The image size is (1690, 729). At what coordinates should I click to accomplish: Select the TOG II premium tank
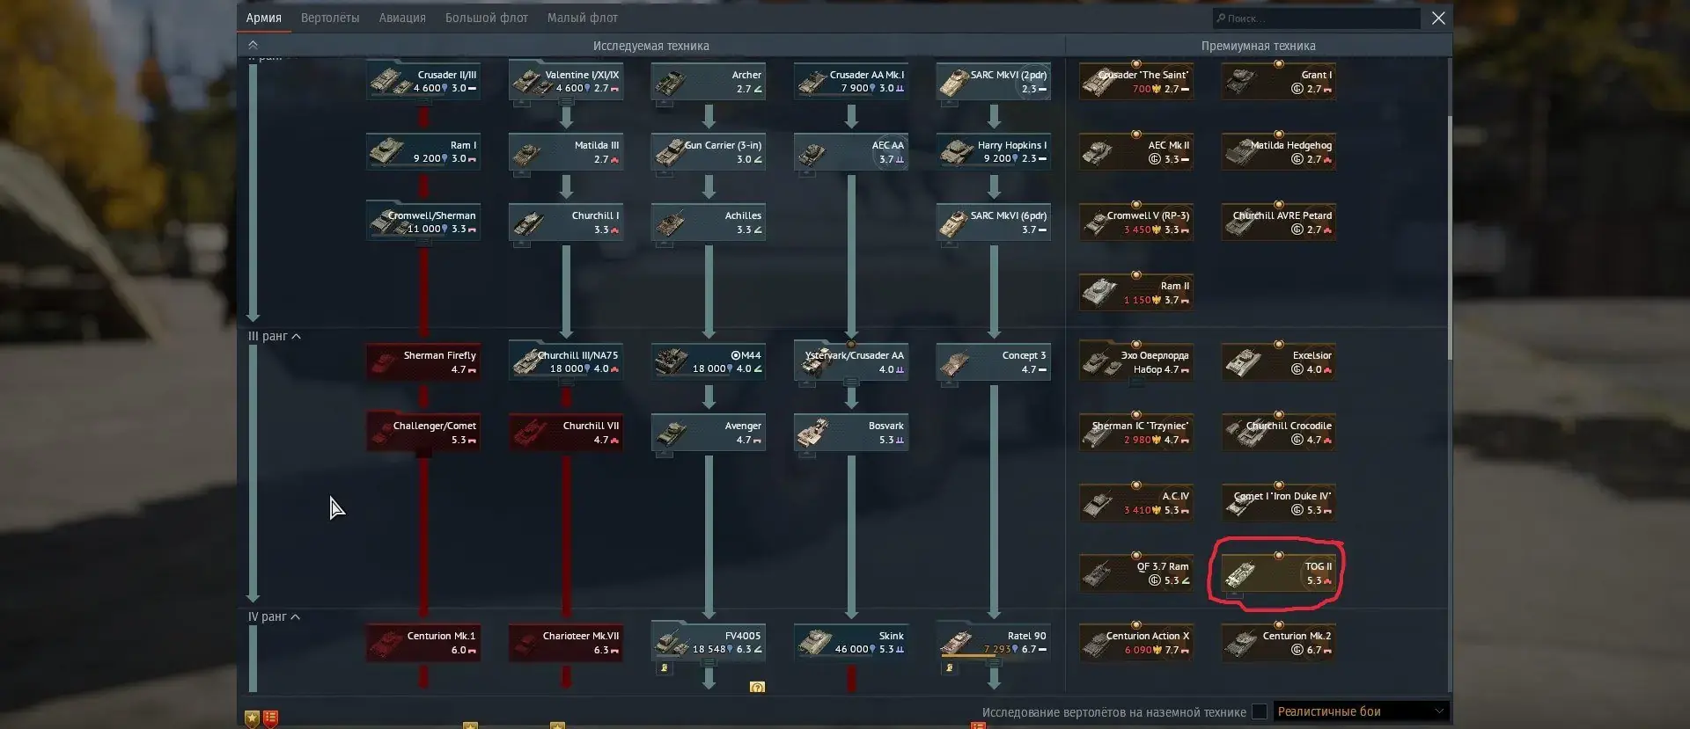[1279, 573]
